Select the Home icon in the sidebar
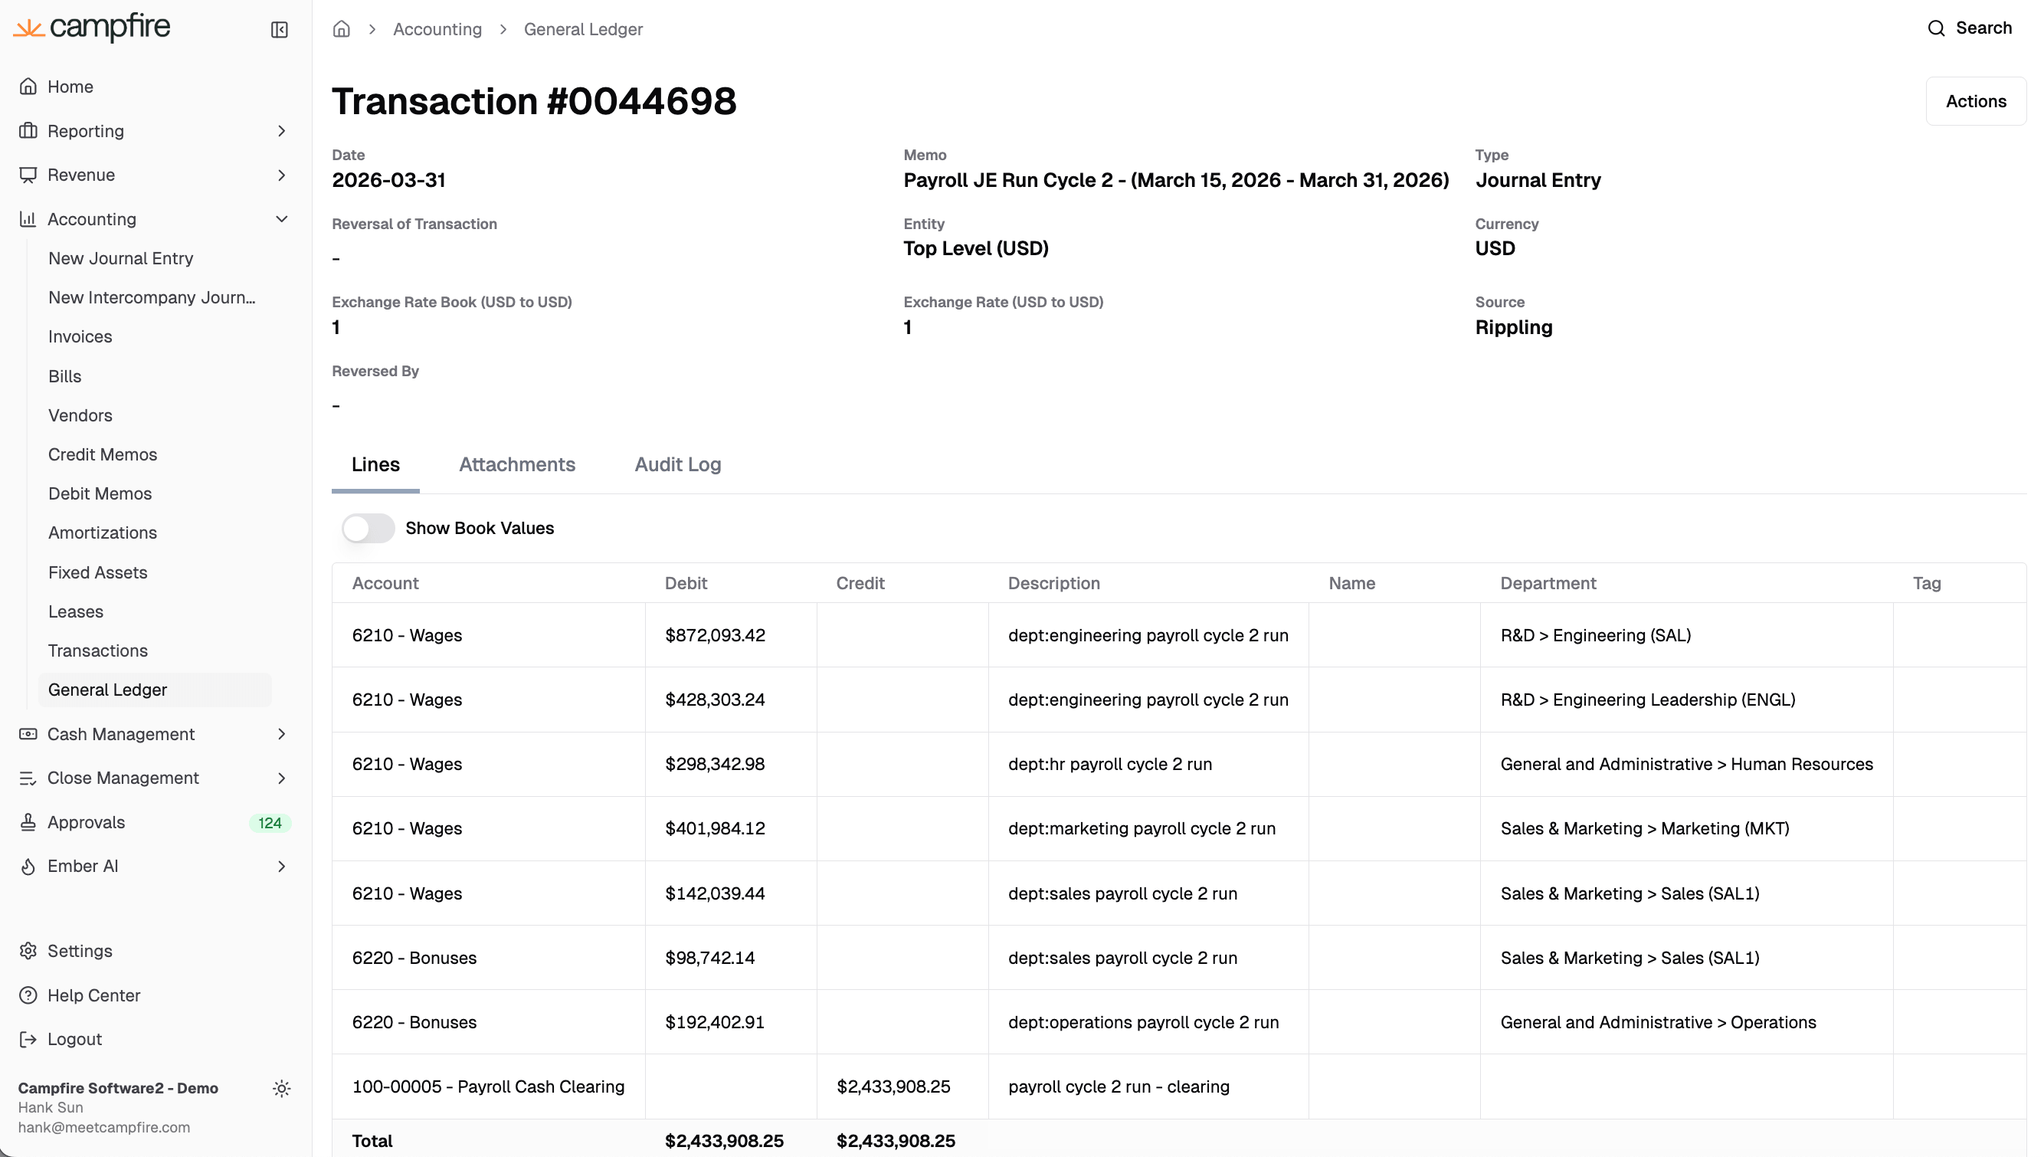2044x1157 pixels. click(x=28, y=86)
